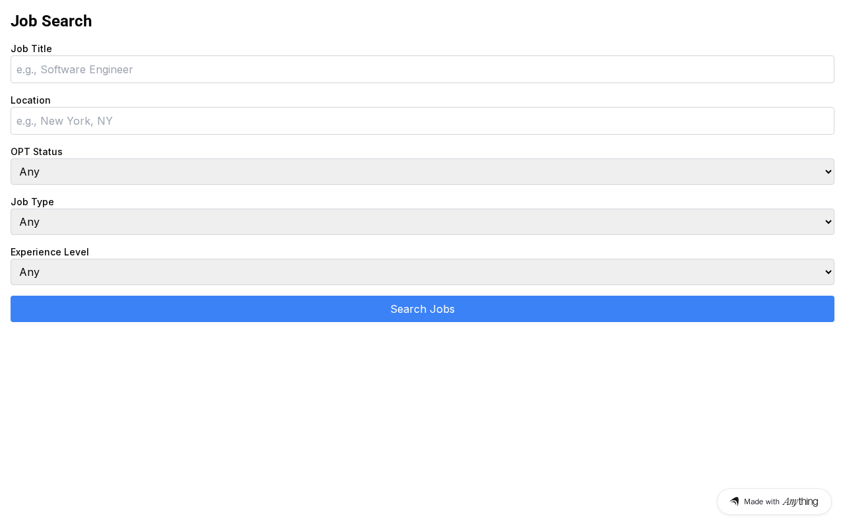Viewport: 845px width, 528px height.
Task: Click the "Job Title" field label
Action: [x=31, y=49]
